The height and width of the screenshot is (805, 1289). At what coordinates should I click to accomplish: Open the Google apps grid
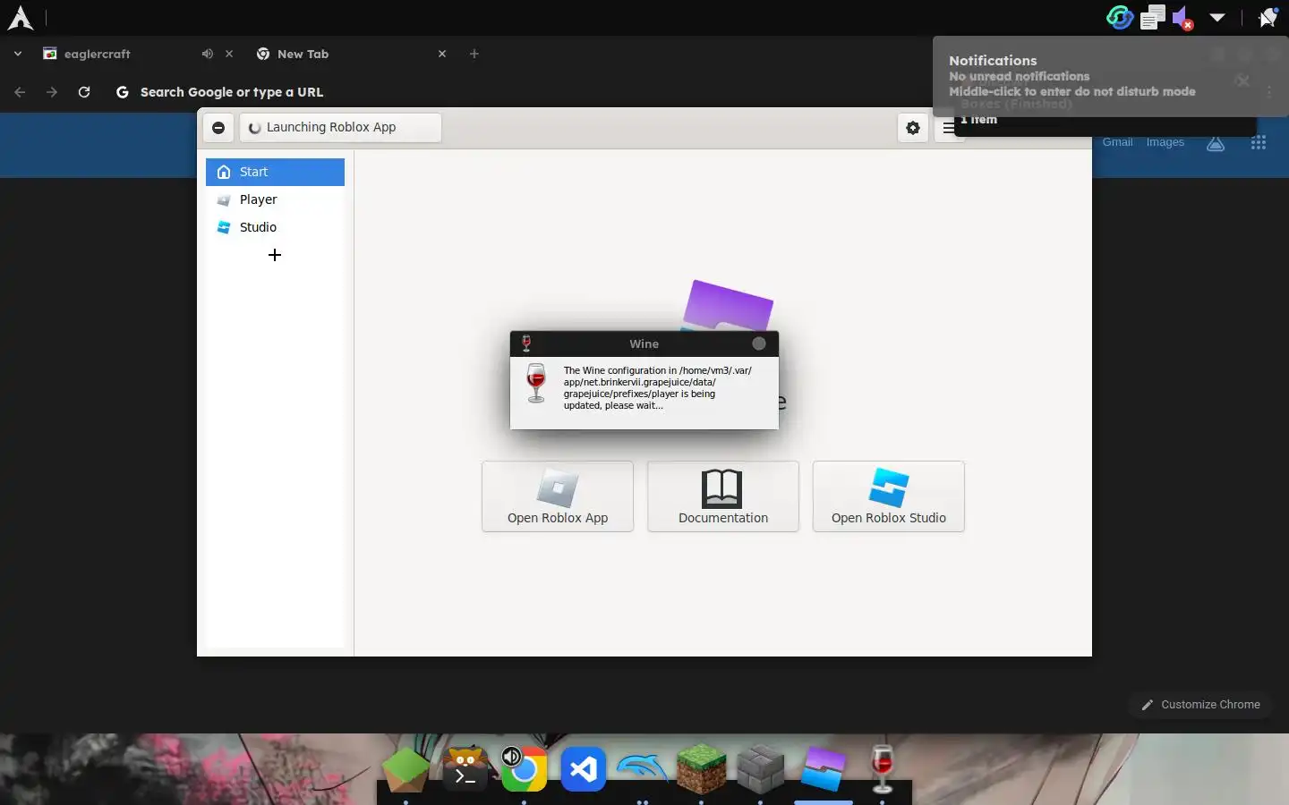1259,143
